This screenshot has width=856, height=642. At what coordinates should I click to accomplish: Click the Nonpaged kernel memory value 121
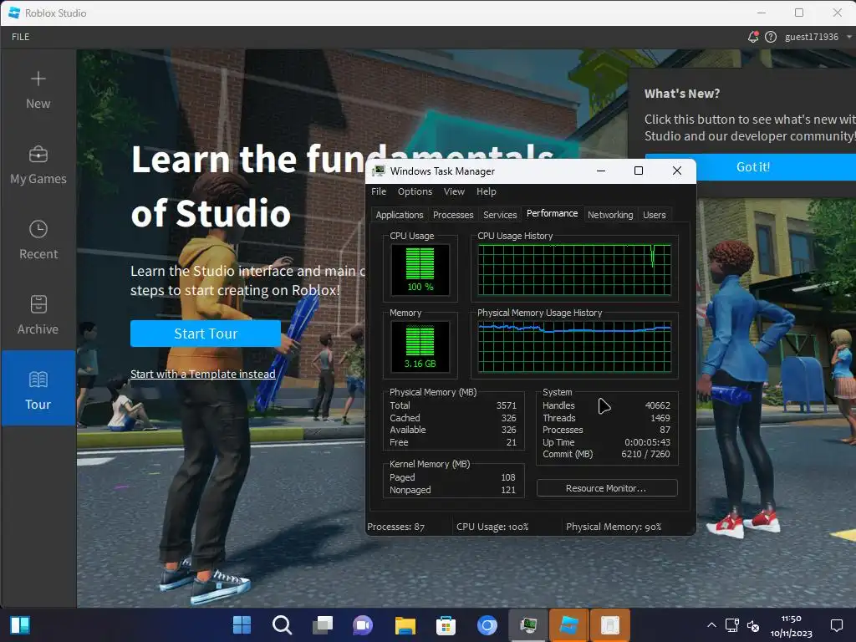click(508, 490)
